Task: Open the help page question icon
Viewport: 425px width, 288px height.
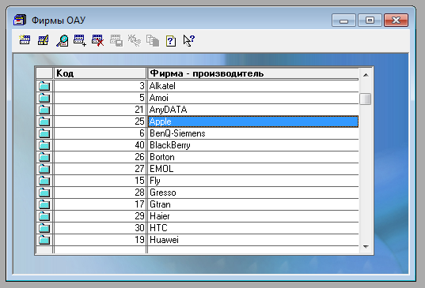Action: pyautogui.click(x=171, y=41)
